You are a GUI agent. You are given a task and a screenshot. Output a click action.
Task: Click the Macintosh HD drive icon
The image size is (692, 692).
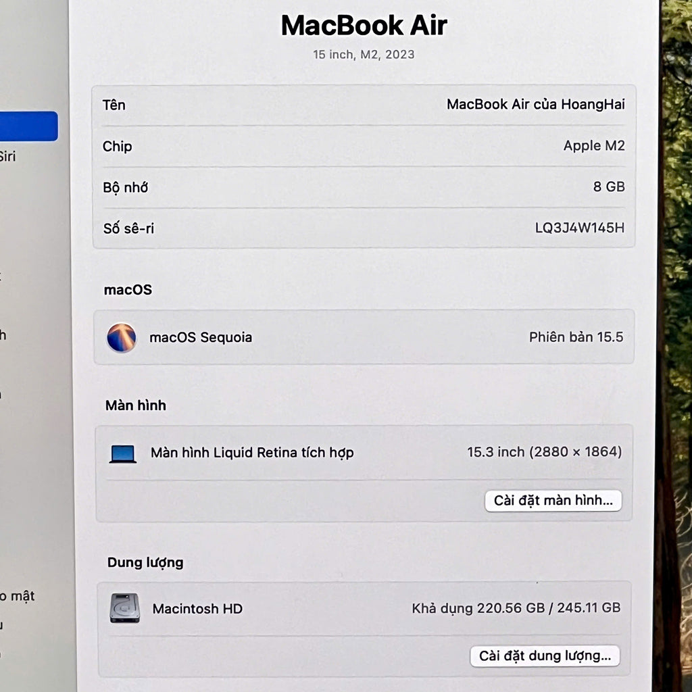coord(124,608)
